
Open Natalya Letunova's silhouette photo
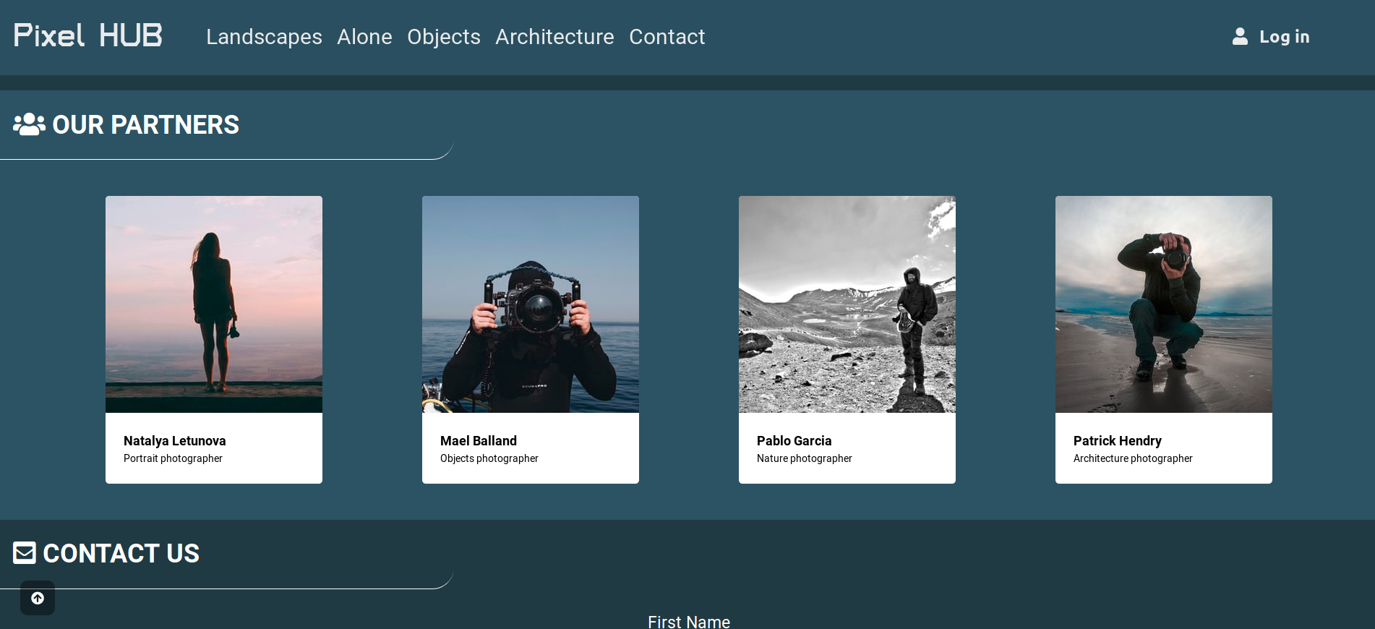(214, 304)
